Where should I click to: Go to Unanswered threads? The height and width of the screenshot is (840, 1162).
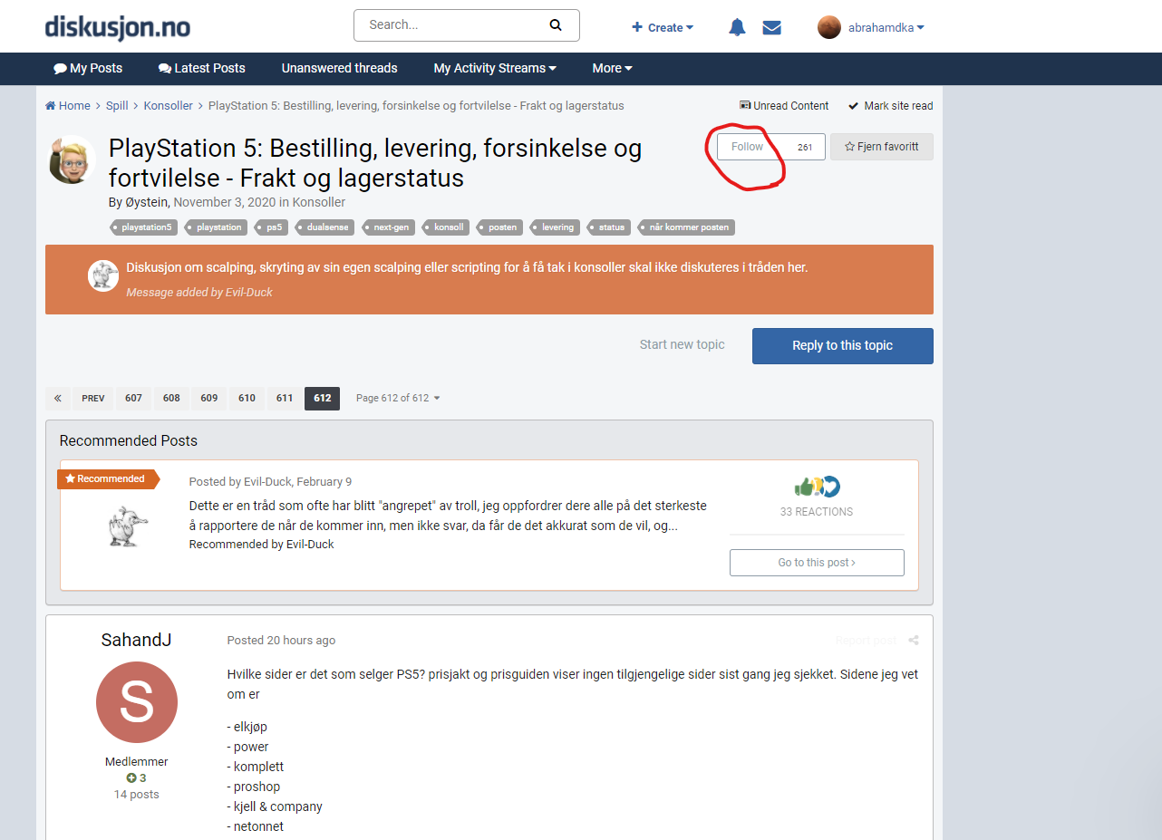[x=339, y=68]
